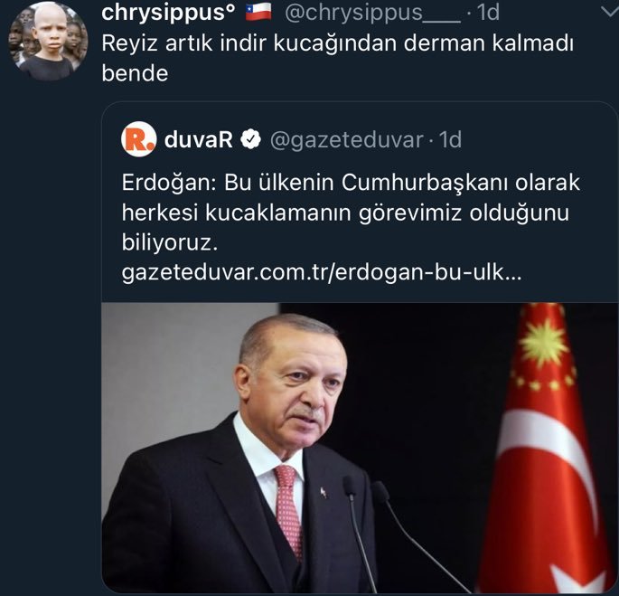Viewport: 619px width, 596px height.
Task: Click the duvaR orange R logo
Action: coord(138,139)
